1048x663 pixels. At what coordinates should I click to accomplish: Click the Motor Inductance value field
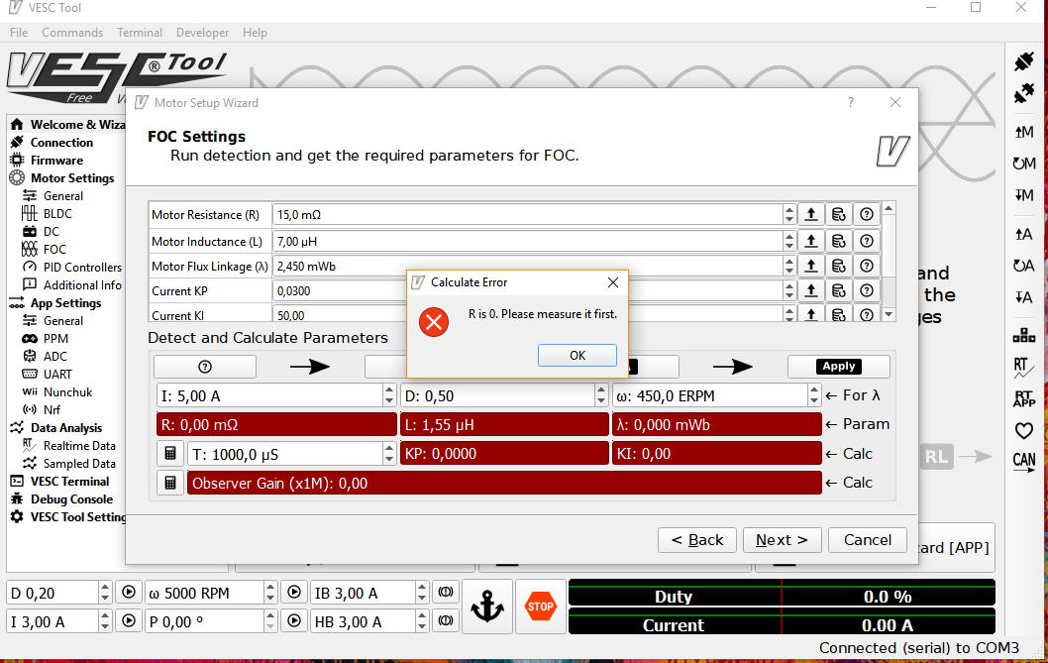[527, 241]
